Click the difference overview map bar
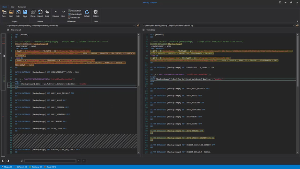300x169 pixels. coord(3,95)
